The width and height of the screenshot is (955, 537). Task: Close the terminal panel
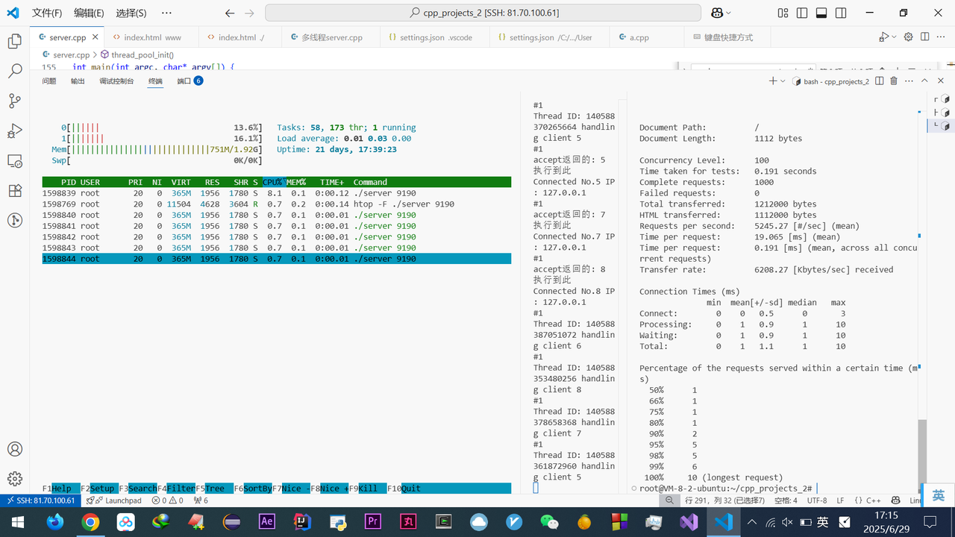[940, 81]
